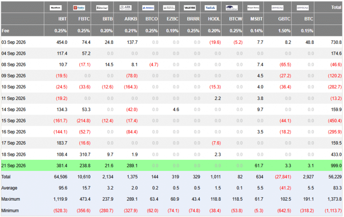Click the VanEck logo above HODL

(210, 8)
